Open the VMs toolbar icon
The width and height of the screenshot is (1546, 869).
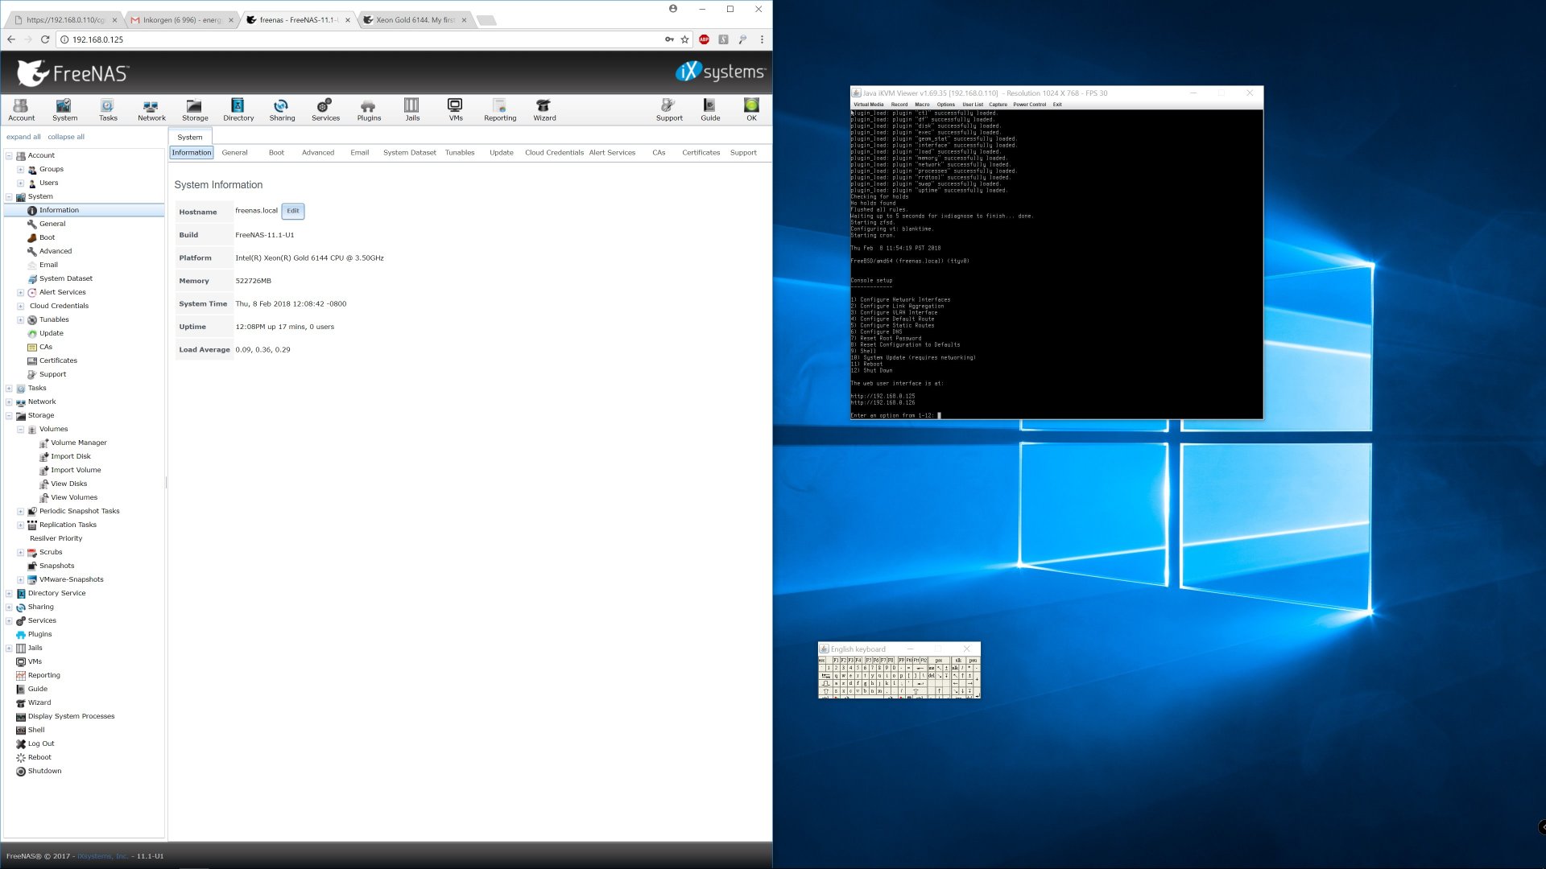[x=456, y=109]
